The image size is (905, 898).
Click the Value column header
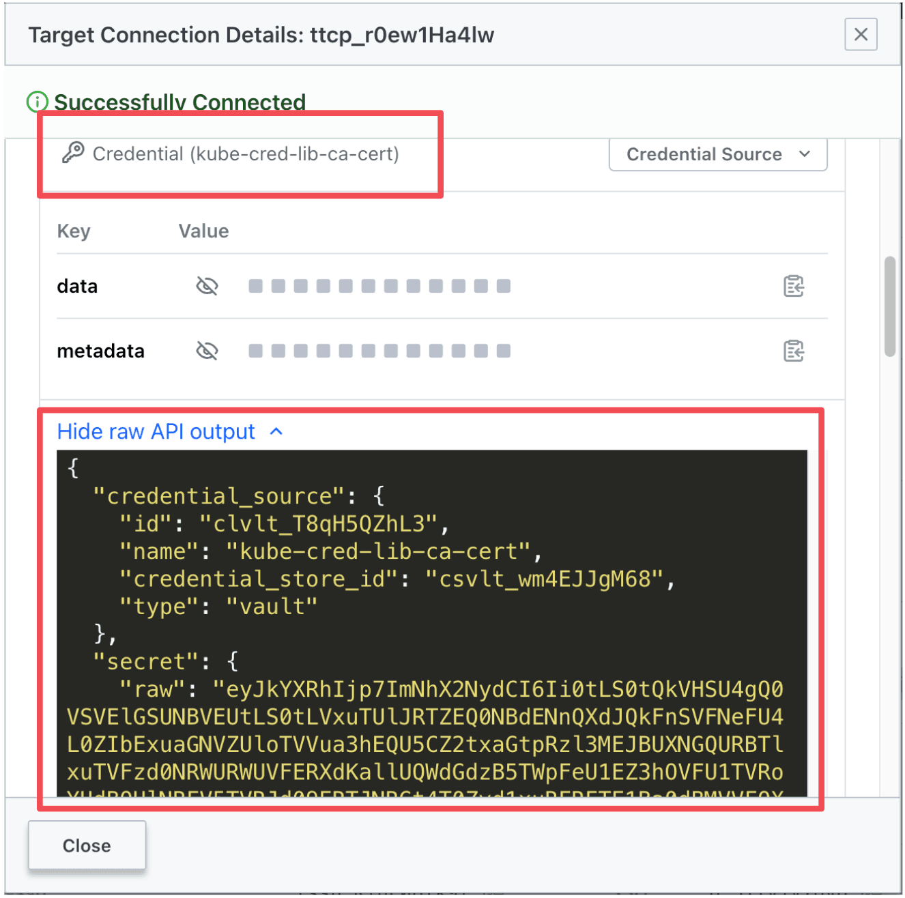[203, 231]
